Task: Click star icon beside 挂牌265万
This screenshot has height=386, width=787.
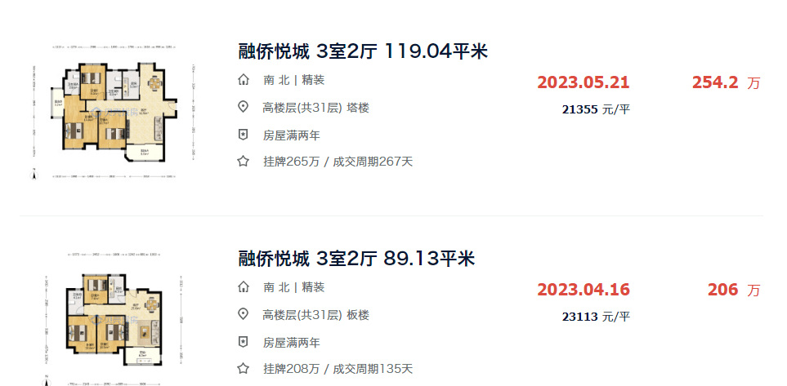Action: pos(244,162)
